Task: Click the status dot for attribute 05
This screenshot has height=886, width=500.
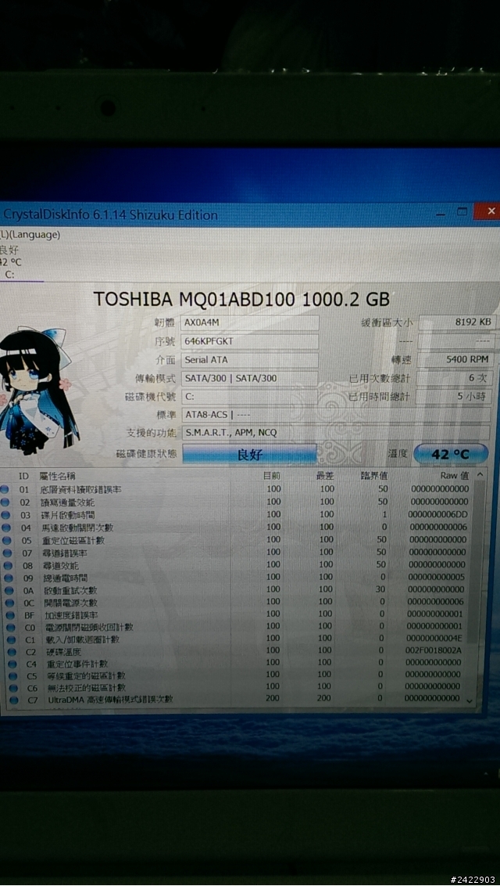Action: 6,541
